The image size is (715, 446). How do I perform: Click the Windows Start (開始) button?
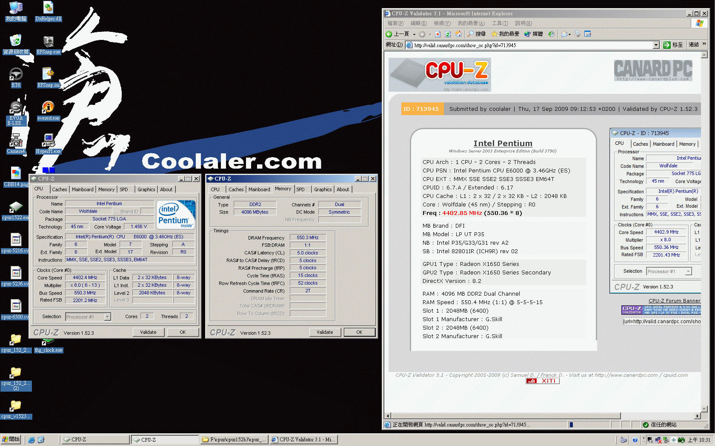(x=11, y=440)
